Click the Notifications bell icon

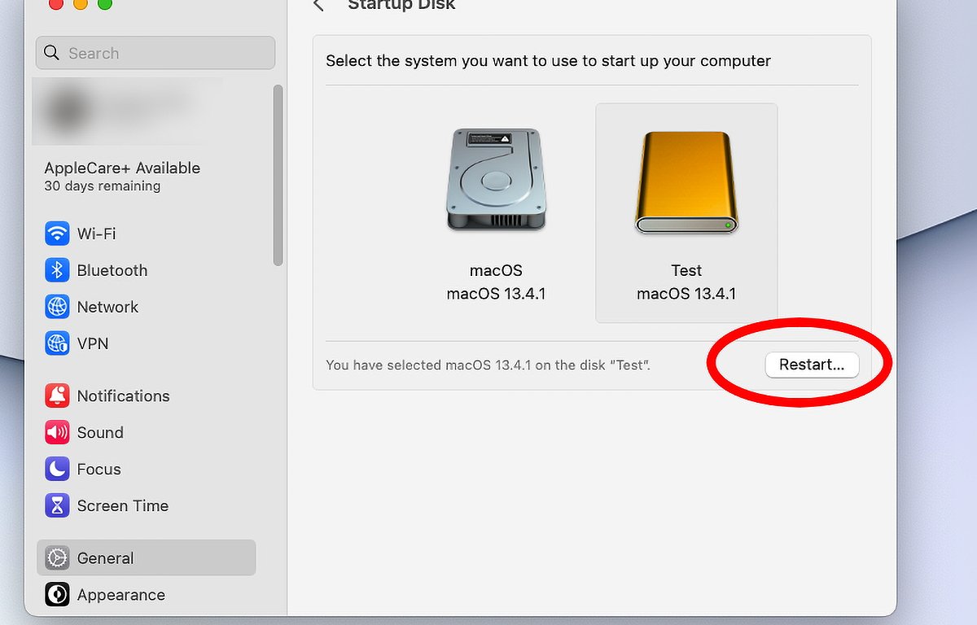(x=57, y=396)
